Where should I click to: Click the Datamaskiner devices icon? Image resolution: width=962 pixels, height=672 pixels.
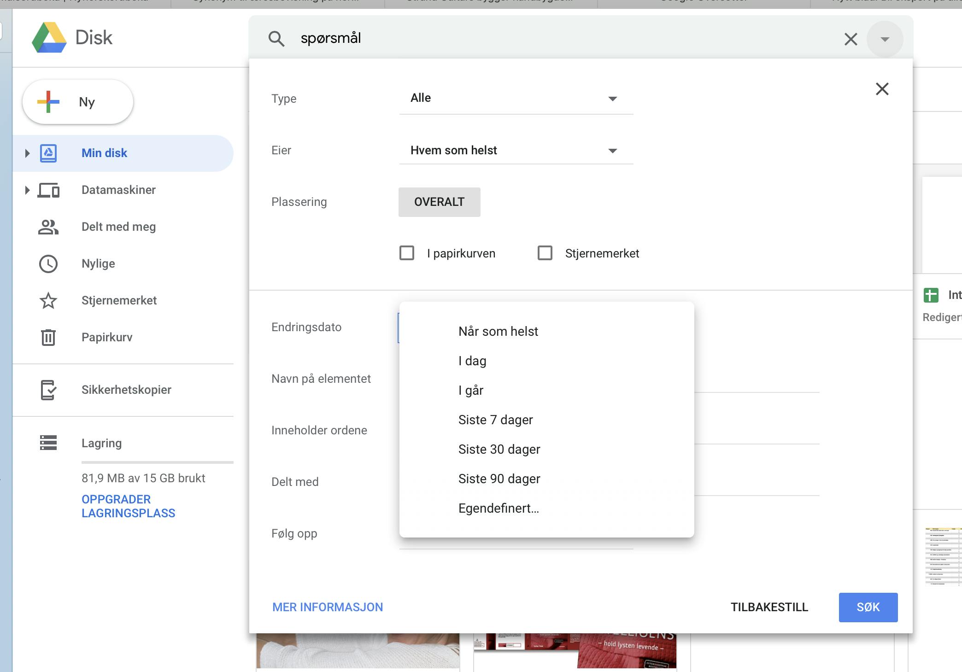coord(48,190)
